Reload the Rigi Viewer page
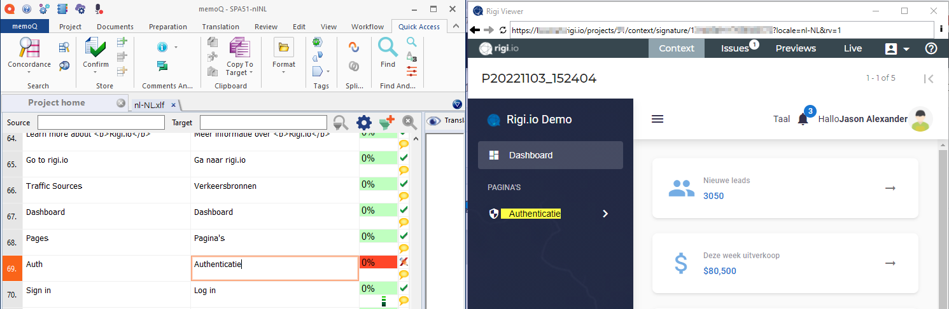This screenshot has width=949, height=309. pyautogui.click(x=503, y=30)
